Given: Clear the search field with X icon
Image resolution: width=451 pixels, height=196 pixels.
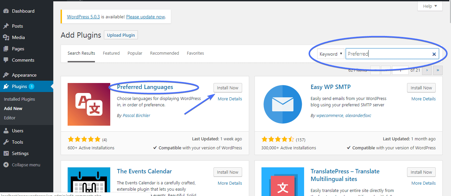Looking at the screenshot, I should (434, 54).
